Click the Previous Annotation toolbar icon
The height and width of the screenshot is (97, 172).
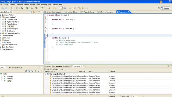[74, 8]
